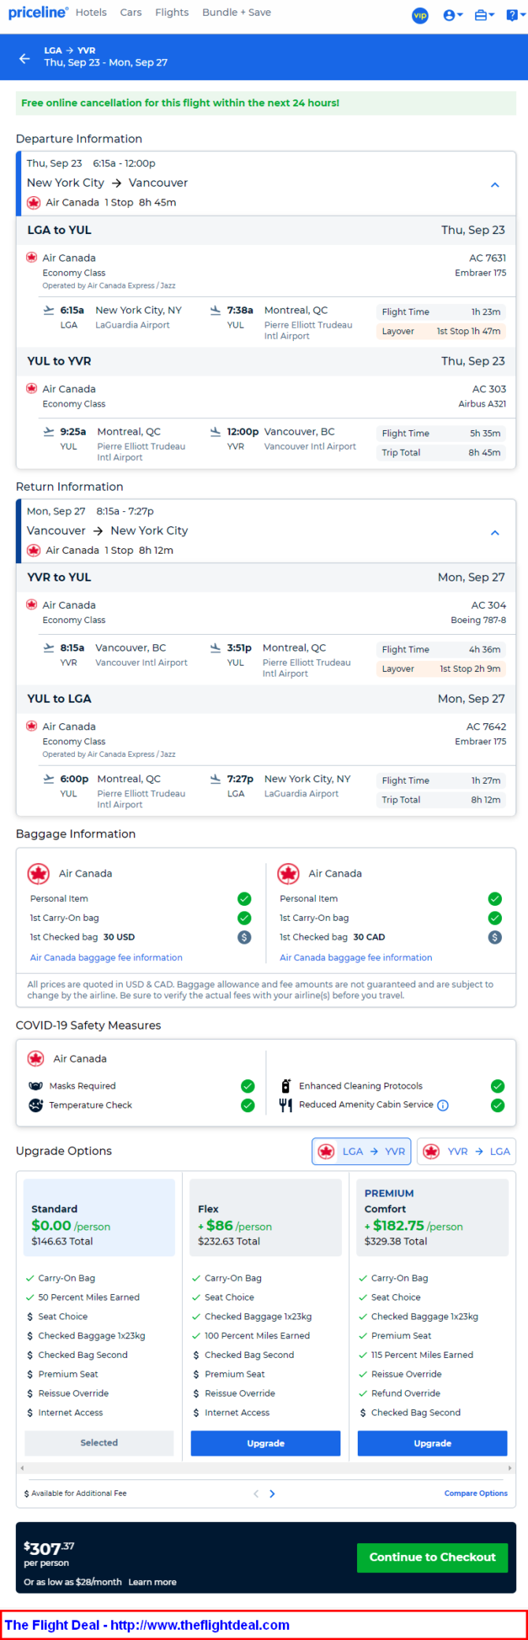
Task: Select the LGA to YVR upgrade tab
Action: pos(362,1151)
